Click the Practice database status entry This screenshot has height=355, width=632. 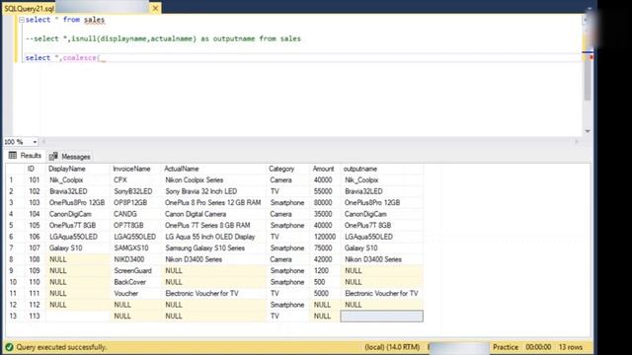(506, 347)
